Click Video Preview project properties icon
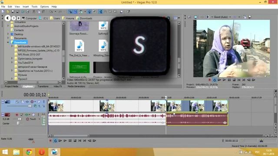The image size is (278, 156). coord(189,17)
